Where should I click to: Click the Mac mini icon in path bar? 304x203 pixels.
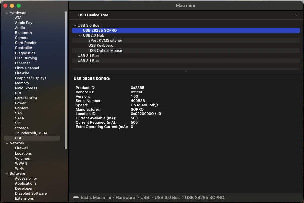click(76, 198)
